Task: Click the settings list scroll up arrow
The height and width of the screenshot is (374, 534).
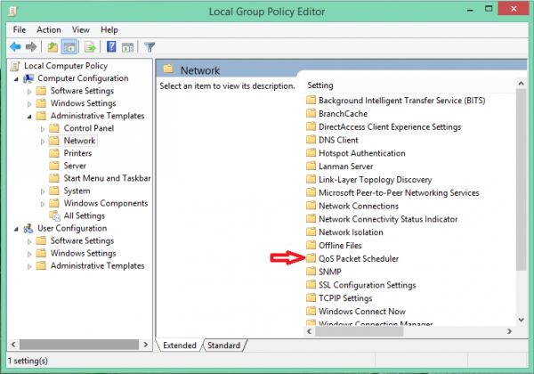Action: pos(521,84)
